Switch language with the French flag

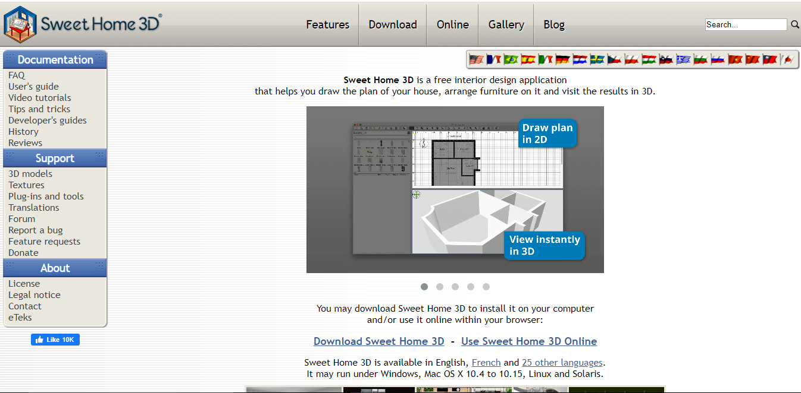(x=493, y=59)
